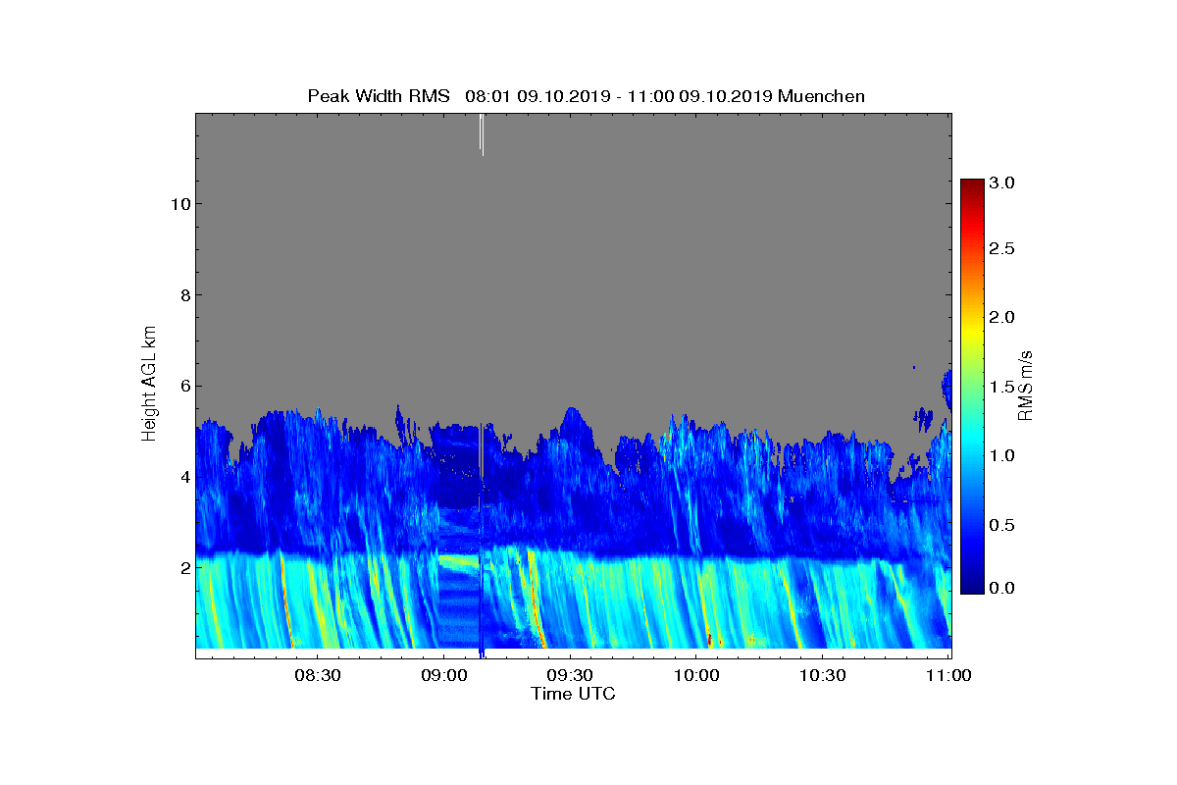This screenshot has height=785, width=1177.
Task: Click the colorbar value 1.0
Action: [x=1001, y=455]
